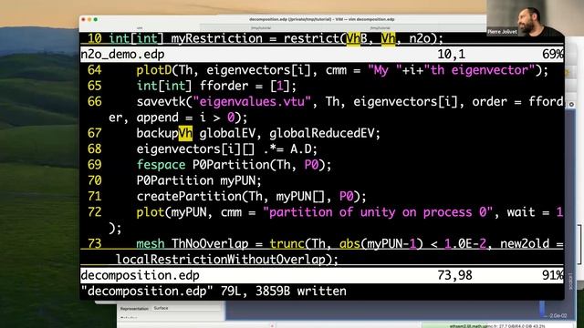The width and height of the screenshot is (584, 328).
Task: Click 'ThNoOverlap' on line 73
Action: point(210,244)
